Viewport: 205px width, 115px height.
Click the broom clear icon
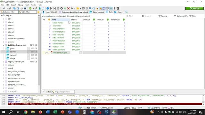tap(97, 8)
